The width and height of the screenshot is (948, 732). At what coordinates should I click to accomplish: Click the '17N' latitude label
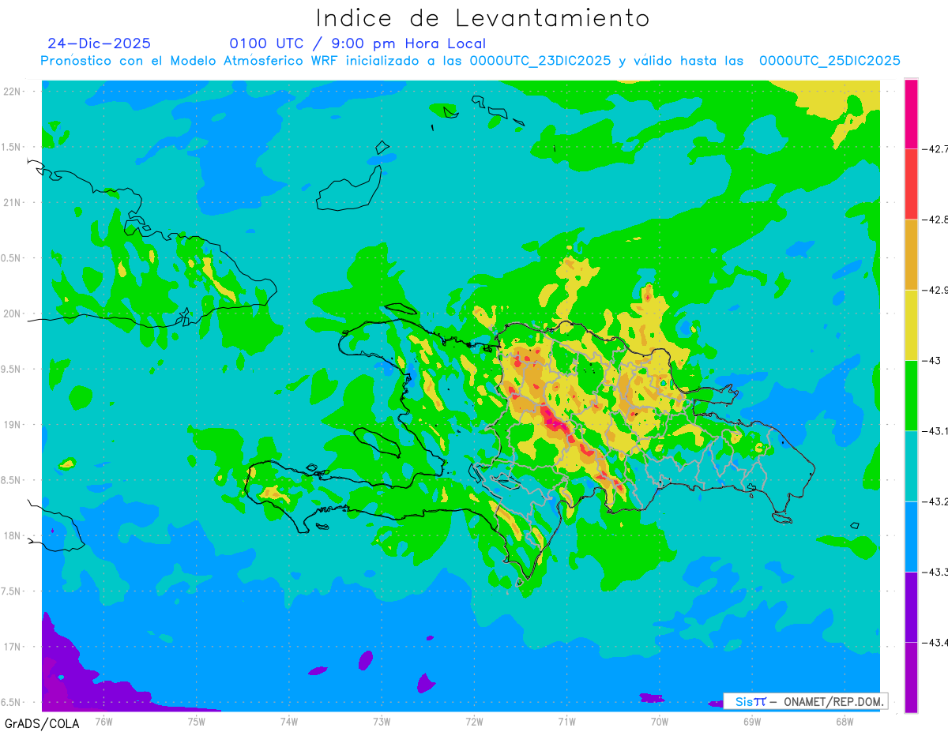[13, 647]
